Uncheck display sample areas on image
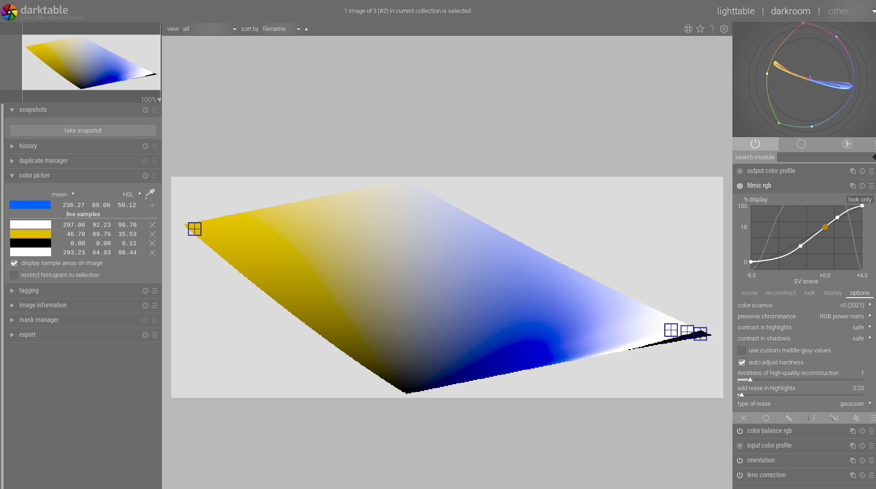Screen dimensions: 876x489 coord(14,263)
